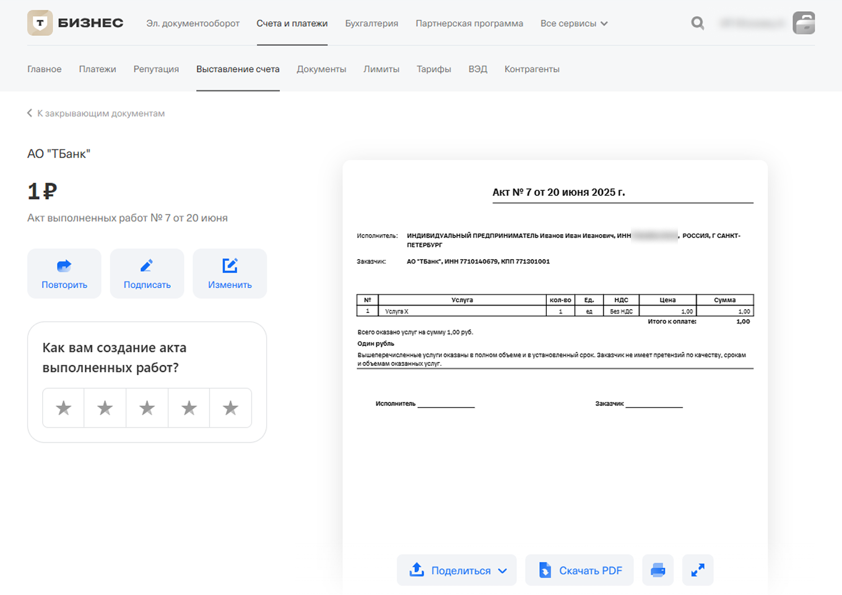Go back to К закрывающим документам

(96, 113)
